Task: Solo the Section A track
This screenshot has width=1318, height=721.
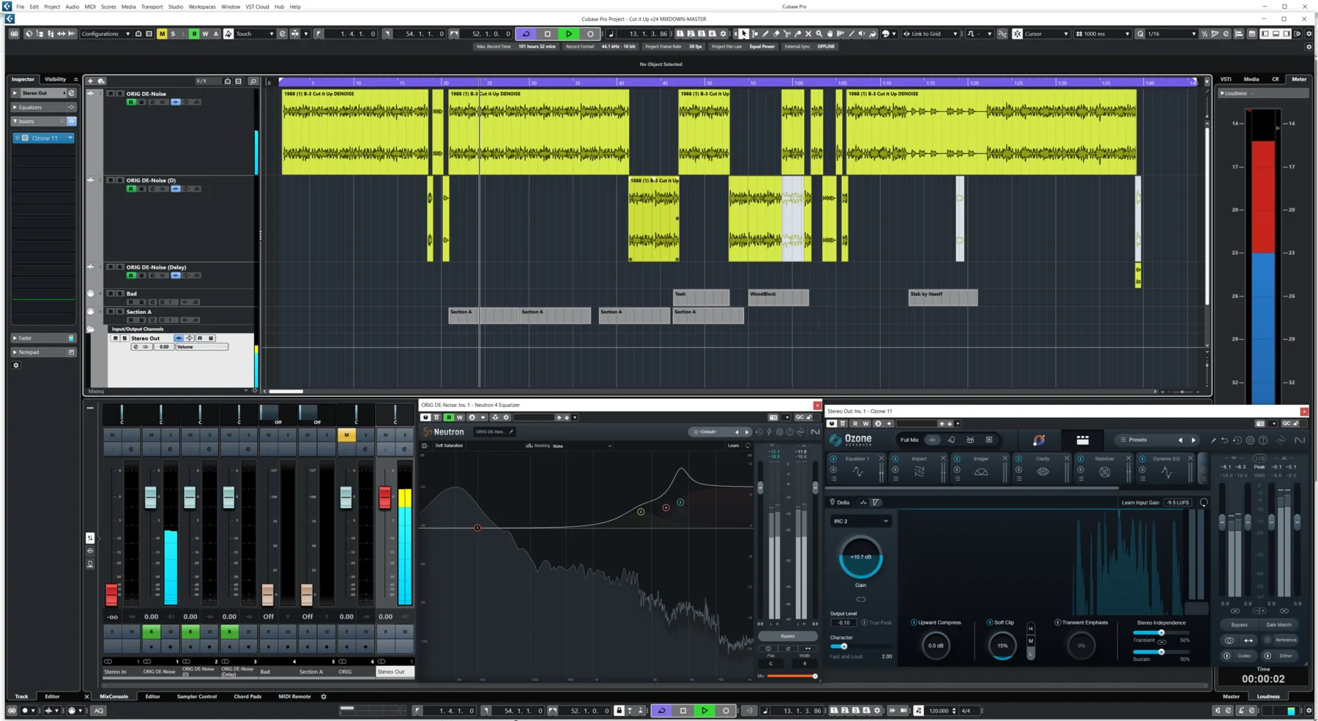Action: pos(120,312)
